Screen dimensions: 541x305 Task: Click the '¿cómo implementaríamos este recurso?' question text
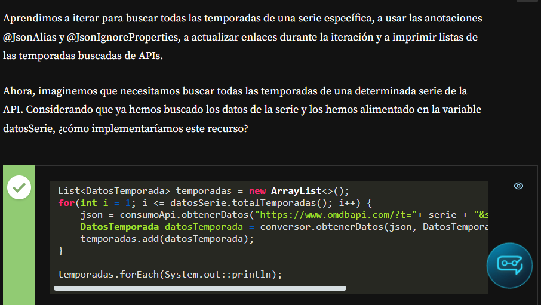[x=153, y=128]
